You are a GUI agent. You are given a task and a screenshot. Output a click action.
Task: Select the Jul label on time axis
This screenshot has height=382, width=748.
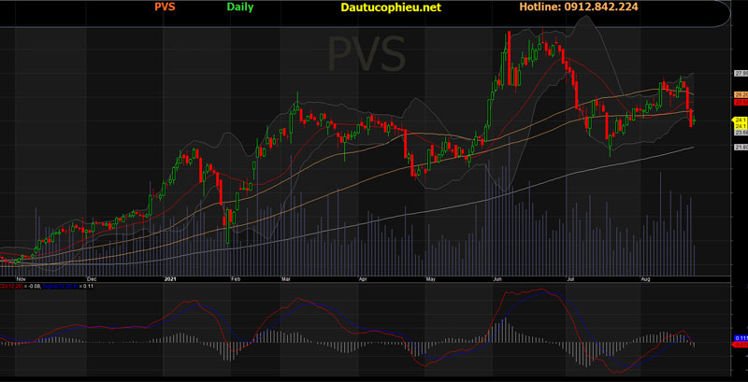point(571,279)
